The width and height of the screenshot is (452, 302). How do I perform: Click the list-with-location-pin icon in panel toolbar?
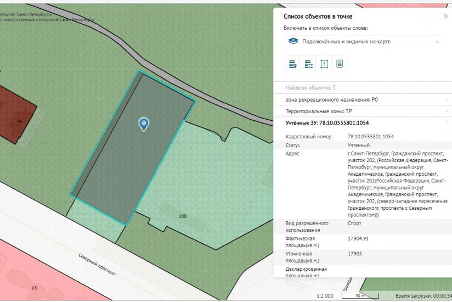click(293, 64)
